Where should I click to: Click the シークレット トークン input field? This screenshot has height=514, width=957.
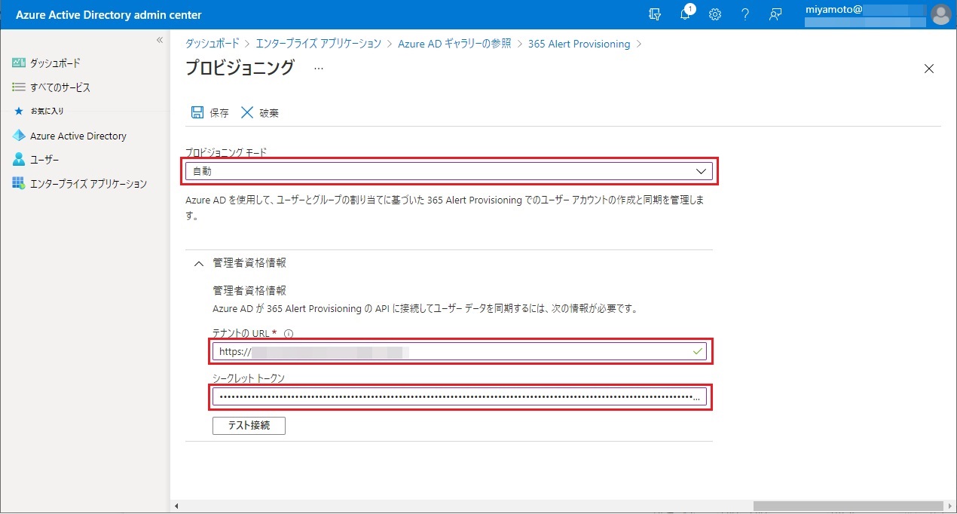click(x=452, y=397)
